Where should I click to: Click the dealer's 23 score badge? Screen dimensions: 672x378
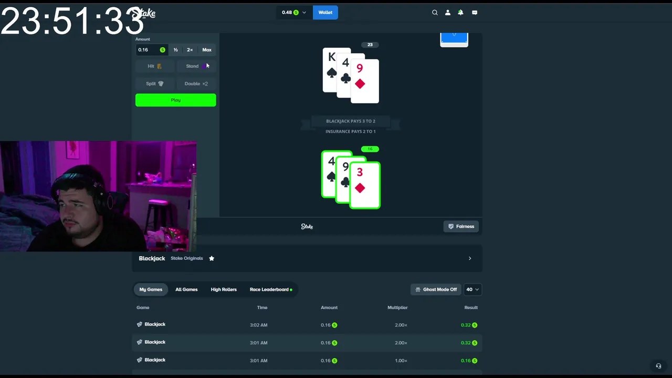[x=370, y=45]
